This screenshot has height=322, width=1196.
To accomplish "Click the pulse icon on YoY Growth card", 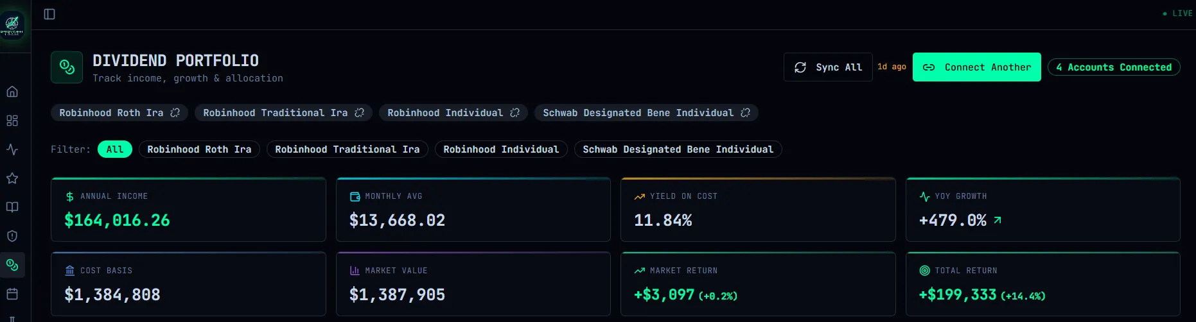I will pyautogui.click(x=924, y=197).
